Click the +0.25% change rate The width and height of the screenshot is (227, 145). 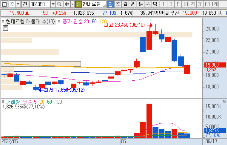pyautogui.click(x=59, y=13)
